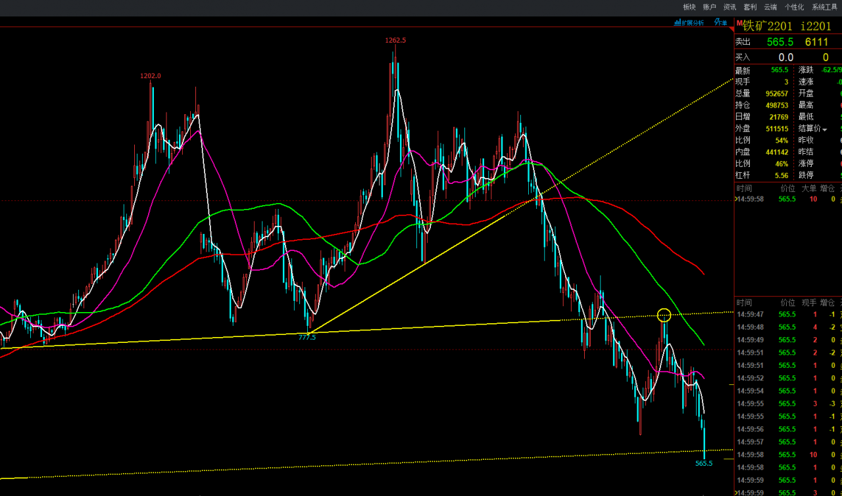The width and height of the screenshot is (842, 496).
Task: Open the 云端 menu
Action: [770, 7]
